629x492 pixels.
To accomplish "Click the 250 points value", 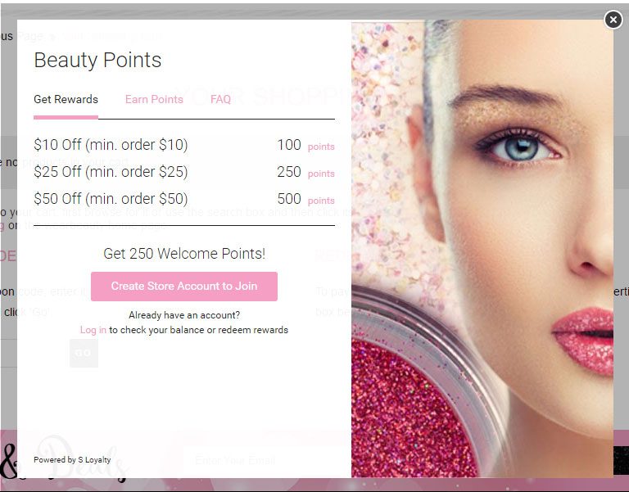I will click(x=305, y=172).
